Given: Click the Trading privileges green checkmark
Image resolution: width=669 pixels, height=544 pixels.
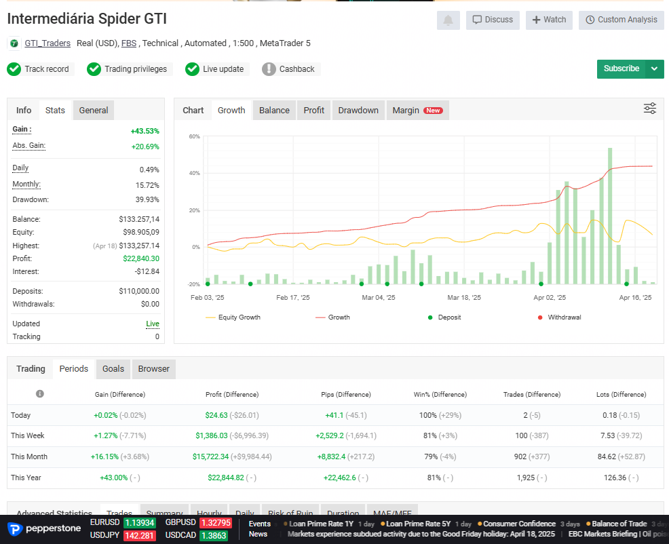Looking at the screenshot, I should 94,69.
